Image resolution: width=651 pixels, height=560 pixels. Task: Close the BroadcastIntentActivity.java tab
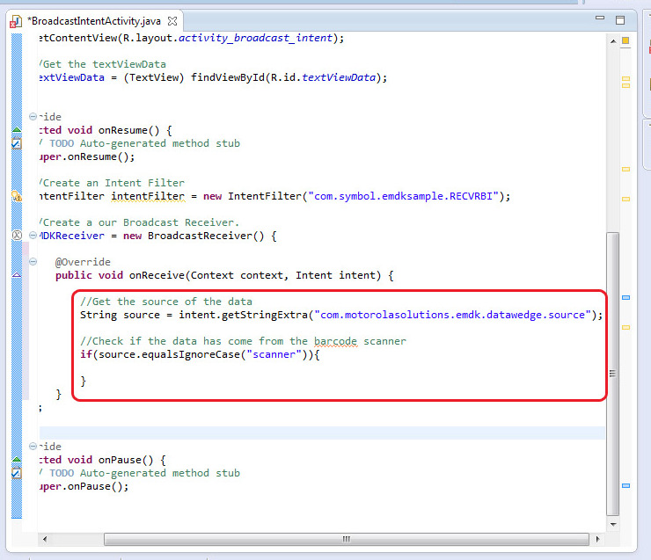coord(172,20)
